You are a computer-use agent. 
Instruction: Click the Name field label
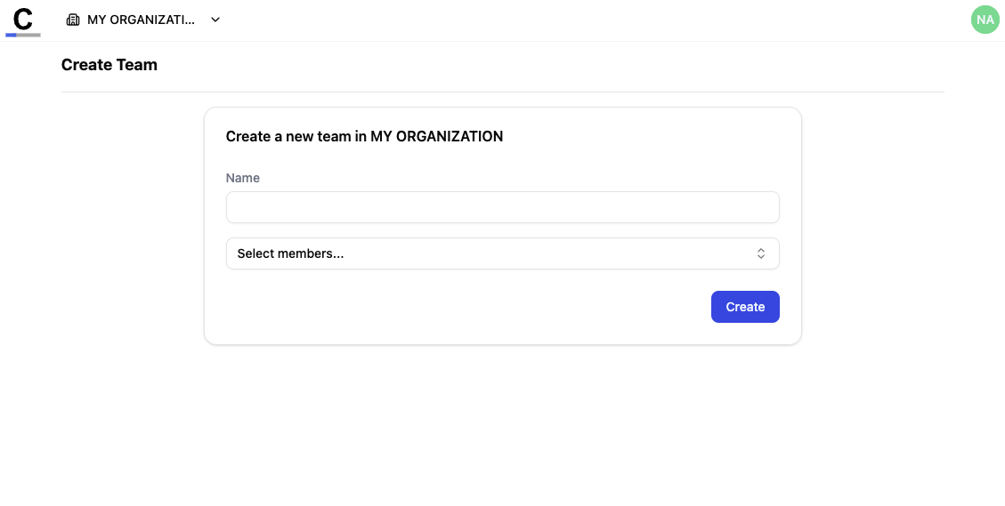[243, 178]
